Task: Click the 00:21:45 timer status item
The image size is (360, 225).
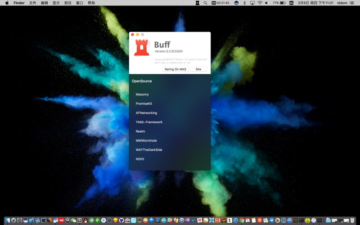Action: click(x=220, y=3)
